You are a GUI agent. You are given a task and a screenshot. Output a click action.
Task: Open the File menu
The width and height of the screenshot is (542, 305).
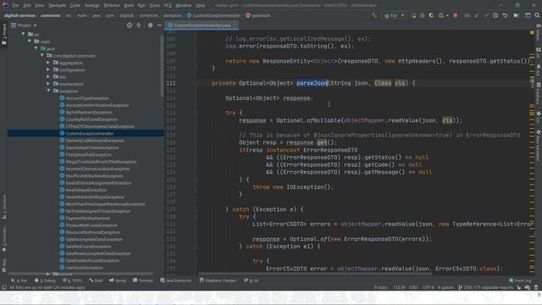[15, 5]
